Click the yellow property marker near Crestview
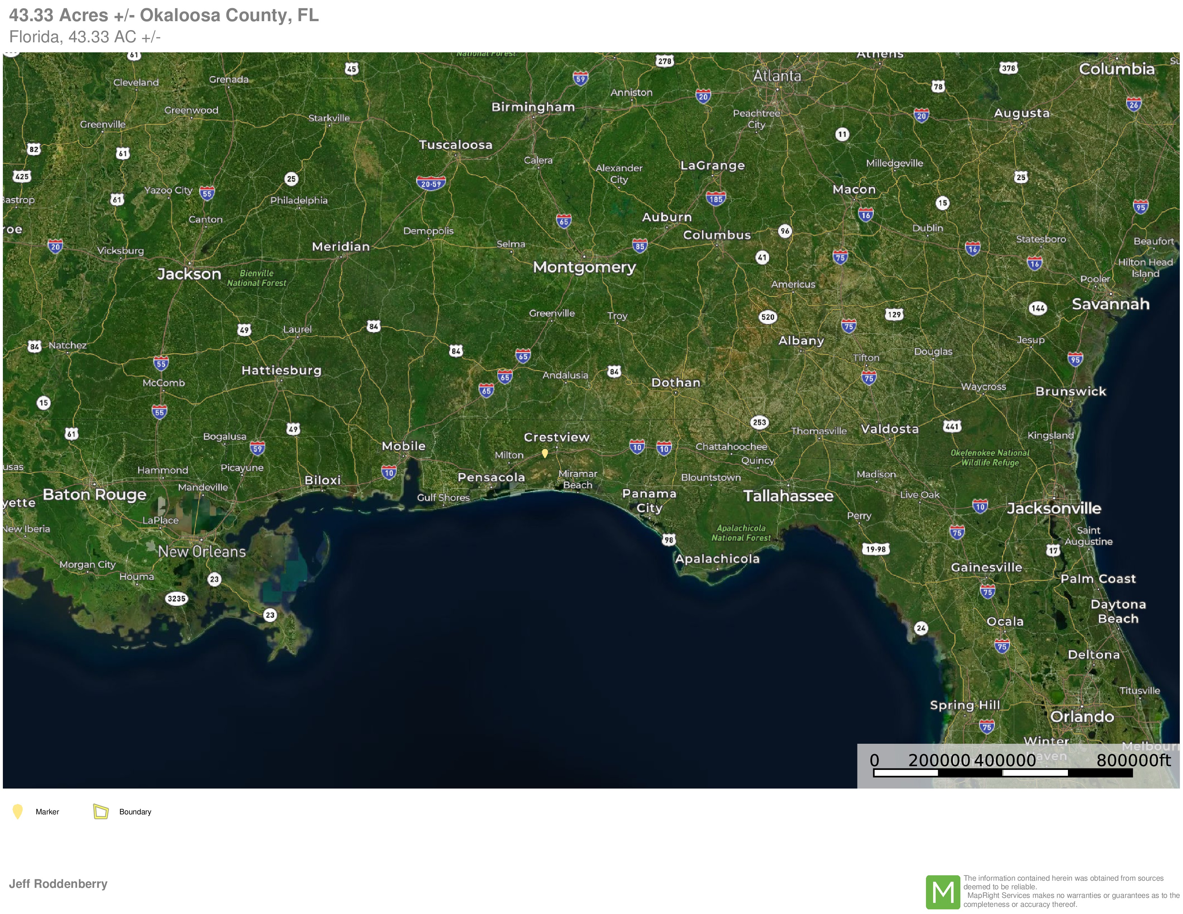The image size is (1183, 914). coord(545,453)
